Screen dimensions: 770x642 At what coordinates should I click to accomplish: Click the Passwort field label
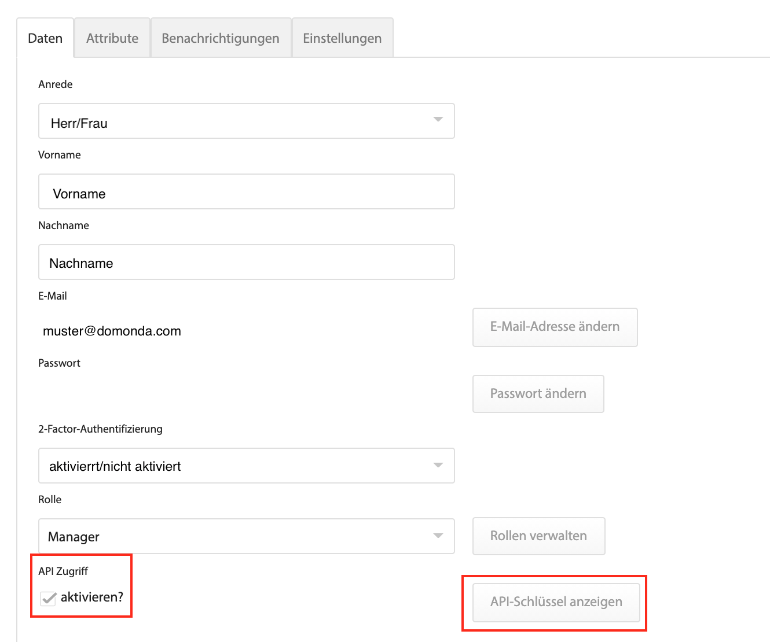point(58,363)
